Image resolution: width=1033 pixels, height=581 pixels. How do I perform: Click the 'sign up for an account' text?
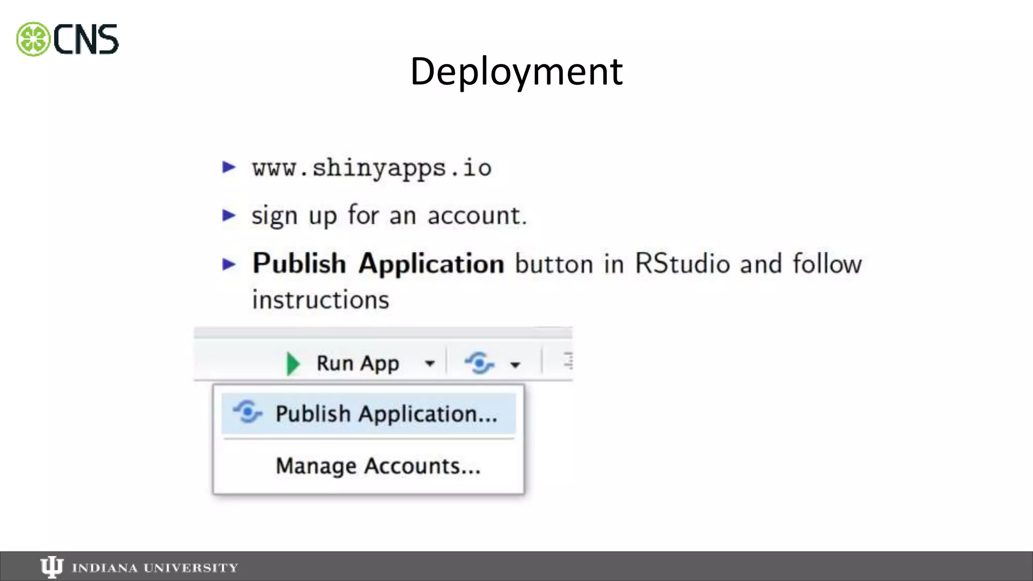tap(389, 216)
